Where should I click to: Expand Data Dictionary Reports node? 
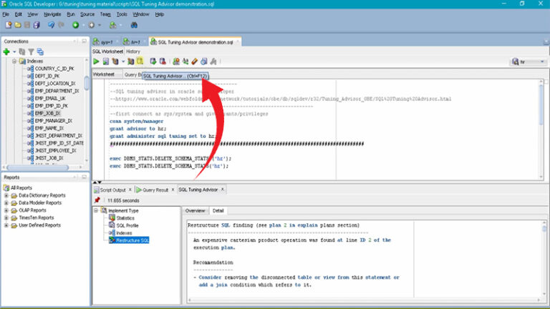pyautogui.click(x=6, y=195)
